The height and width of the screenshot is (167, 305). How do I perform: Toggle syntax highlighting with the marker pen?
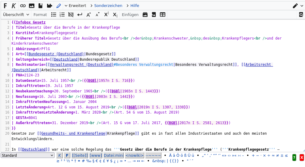coord(59,6)
